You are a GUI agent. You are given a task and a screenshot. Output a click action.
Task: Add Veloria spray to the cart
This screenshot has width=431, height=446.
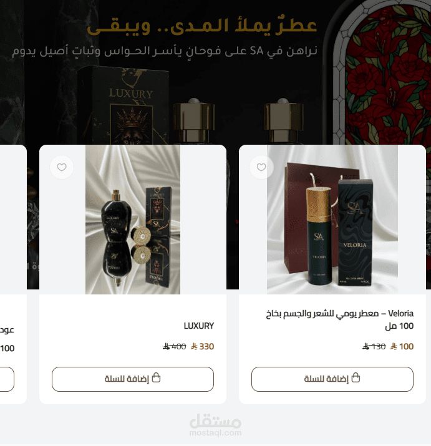pos(332,379)
